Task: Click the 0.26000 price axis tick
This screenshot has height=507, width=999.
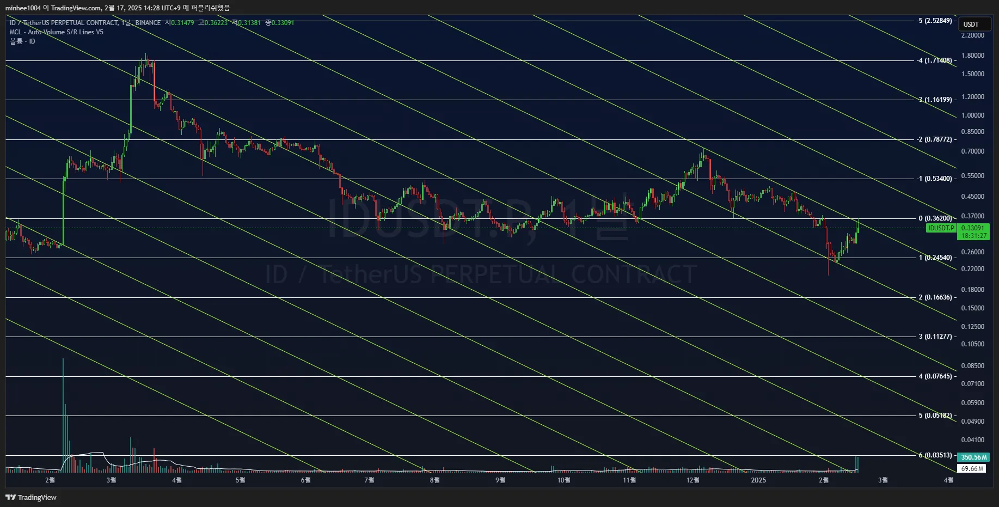Action: (x=973, y=252)
